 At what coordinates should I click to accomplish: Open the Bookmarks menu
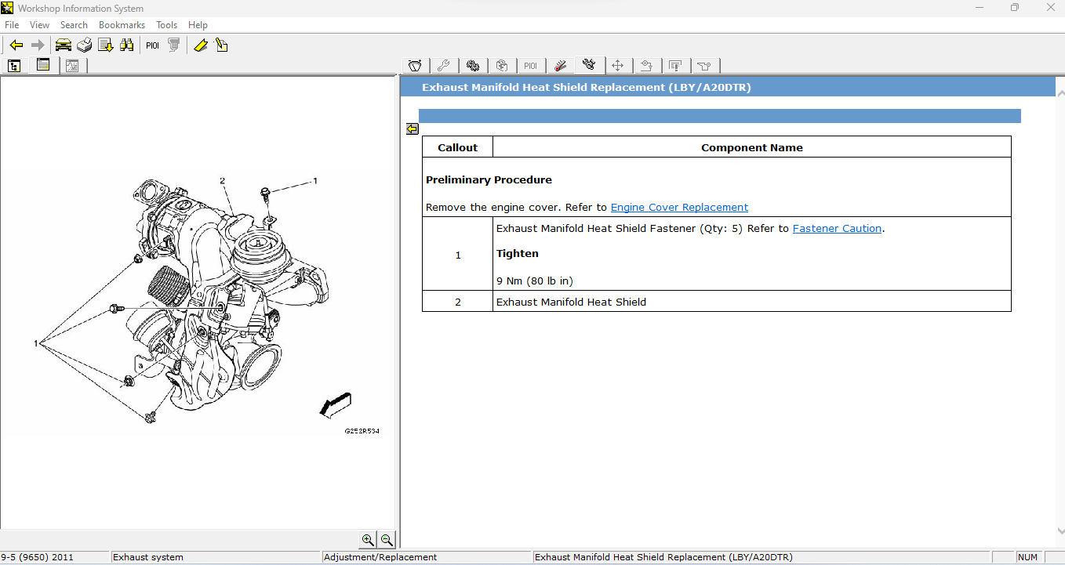point(122,25)
